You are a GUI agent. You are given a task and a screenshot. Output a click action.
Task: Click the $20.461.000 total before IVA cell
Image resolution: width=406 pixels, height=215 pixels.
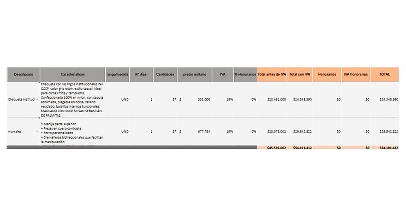[x=272, y=99]
